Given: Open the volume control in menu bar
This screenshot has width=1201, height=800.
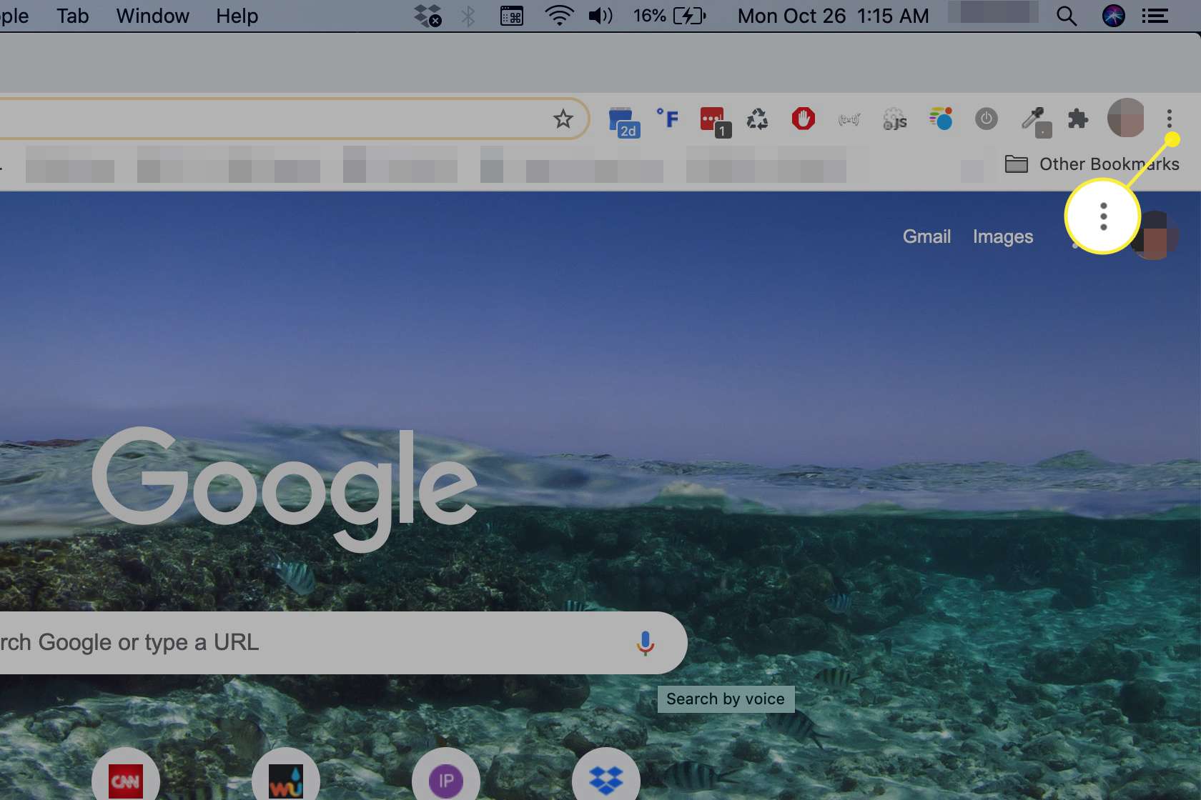Looking at the screenshot, I should click(600, 16).
